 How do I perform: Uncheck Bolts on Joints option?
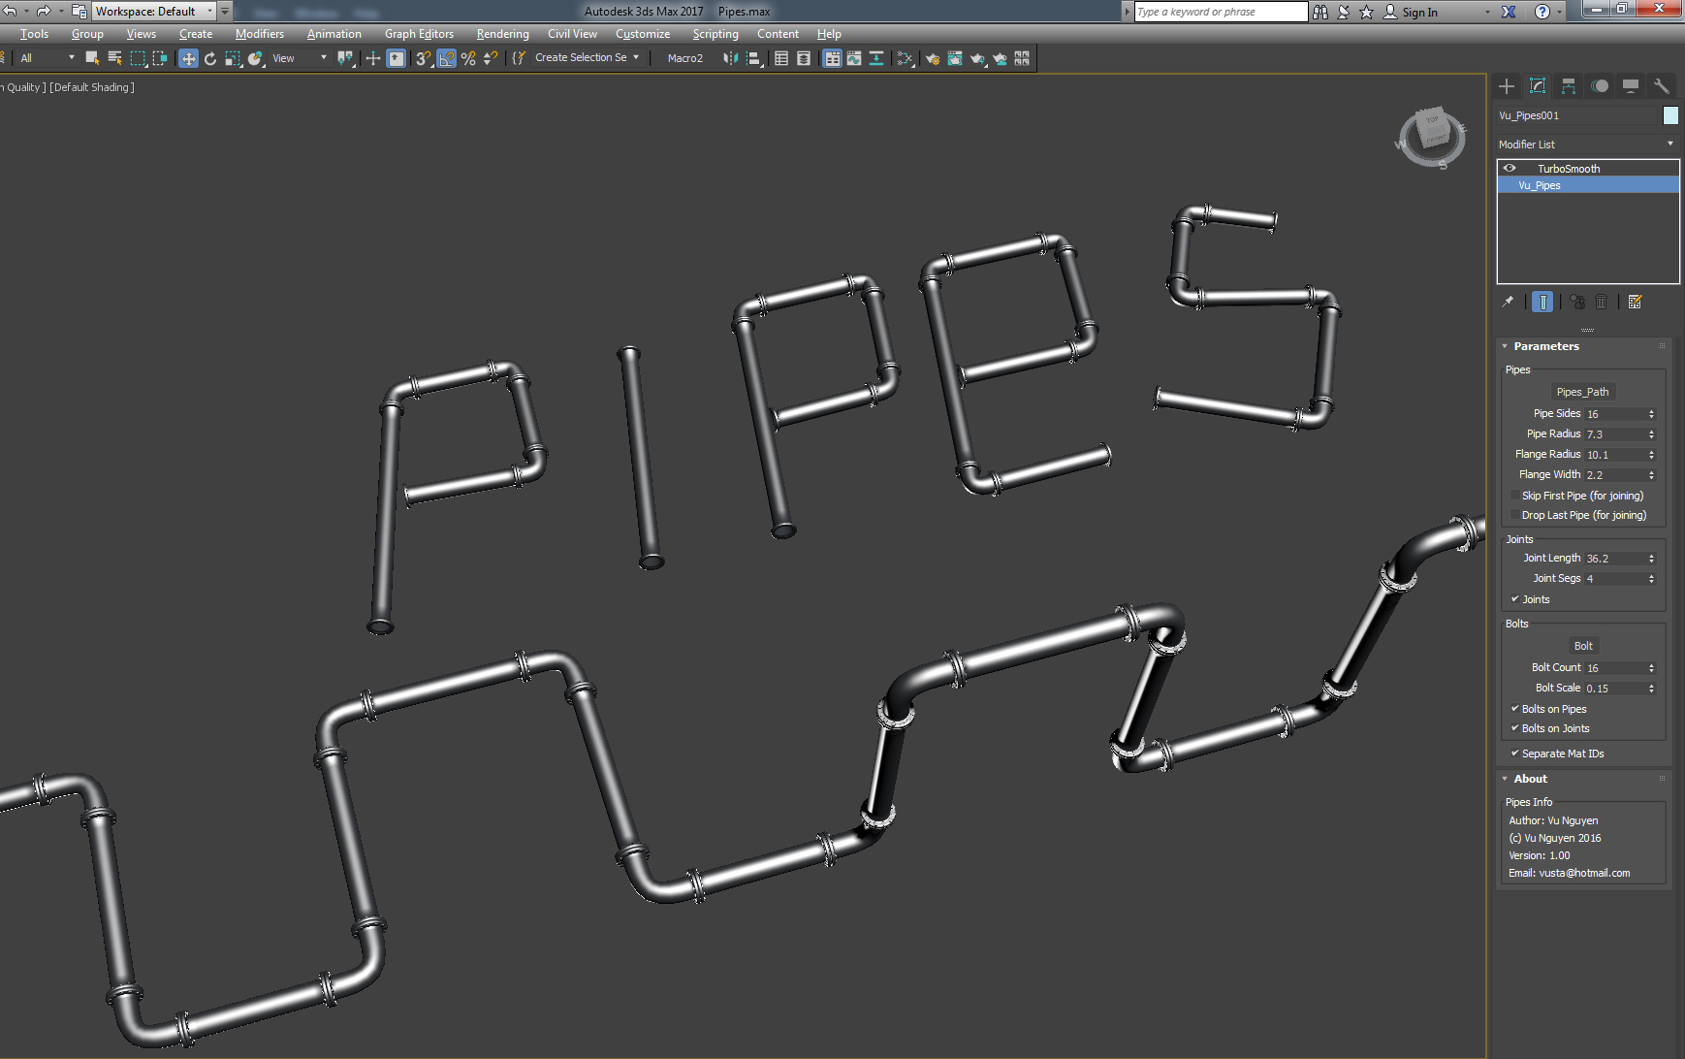point(1515,728)
